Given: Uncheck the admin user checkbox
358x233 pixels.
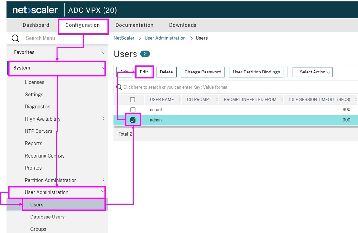Looking at the screenshot, I should click(133, 120).
